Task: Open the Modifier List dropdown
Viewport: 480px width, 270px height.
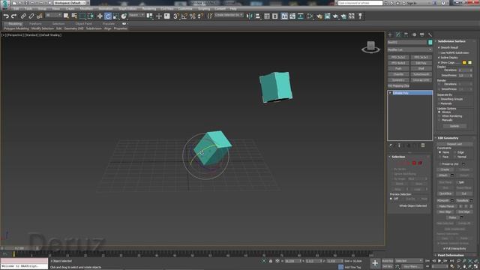Action: point(409,49)
